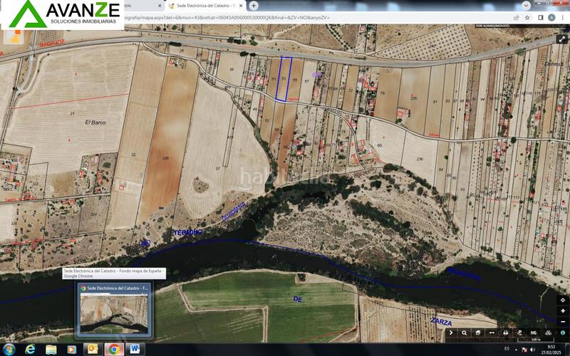Open a new browser tab
The width and height of the screenshot is (570, 356).
click(254, 6)
